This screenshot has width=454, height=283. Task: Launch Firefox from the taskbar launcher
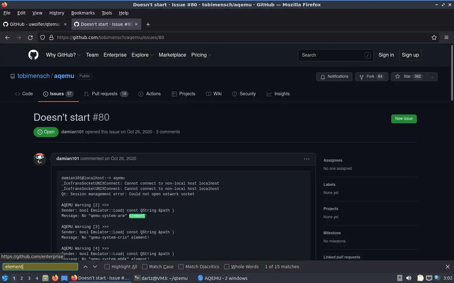[55, 278]
